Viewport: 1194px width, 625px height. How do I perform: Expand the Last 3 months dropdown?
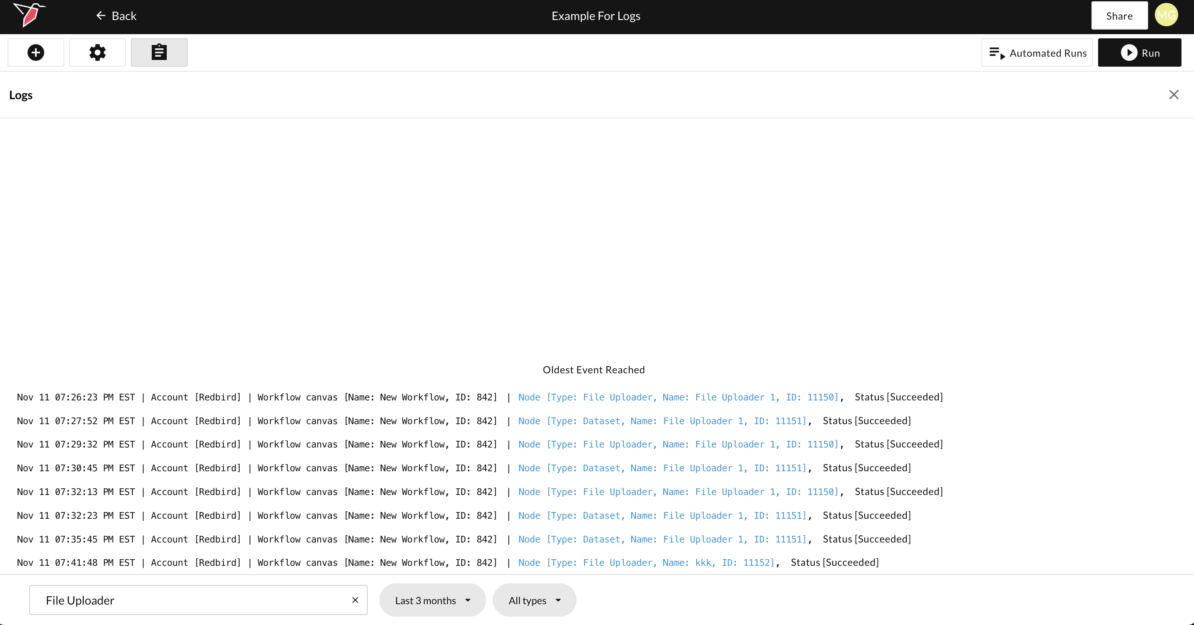pyautogui.click(x=432, y=600)
